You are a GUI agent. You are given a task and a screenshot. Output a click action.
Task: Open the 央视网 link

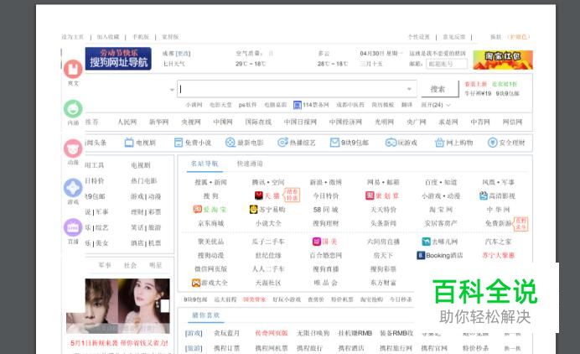tap(190, 122)
